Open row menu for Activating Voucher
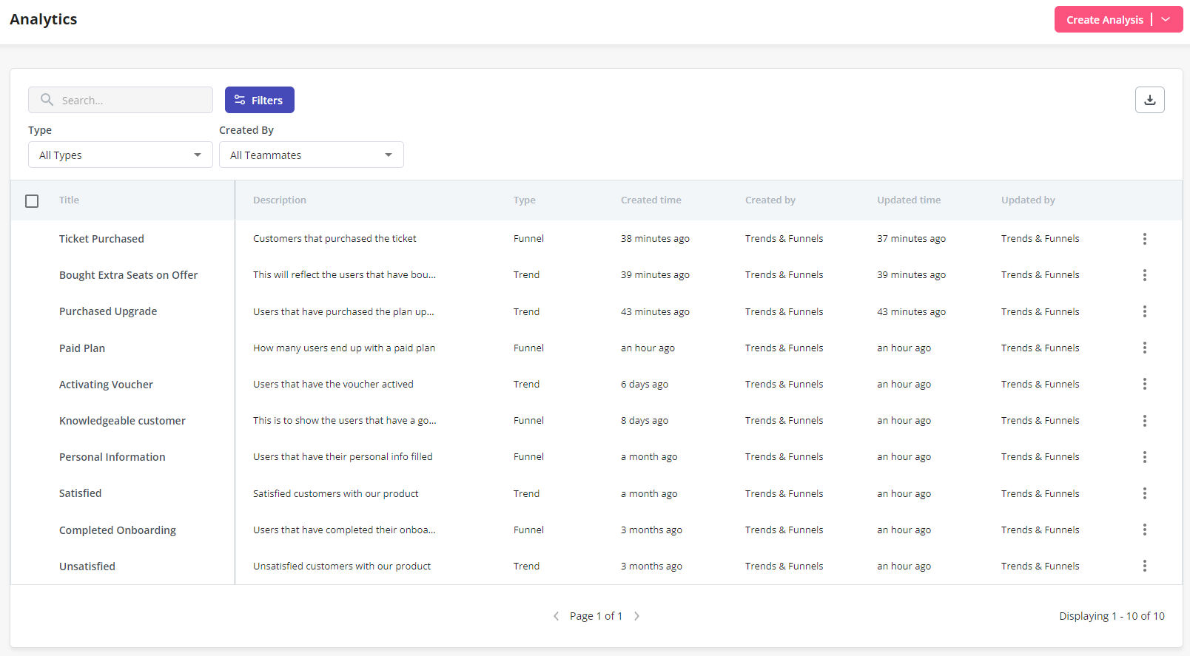Image resolution: width=1190 pixels, height=656 pixels. click(x=1144, y=384)
